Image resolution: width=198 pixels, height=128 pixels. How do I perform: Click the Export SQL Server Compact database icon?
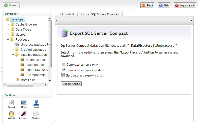click(x=64, y=33)
